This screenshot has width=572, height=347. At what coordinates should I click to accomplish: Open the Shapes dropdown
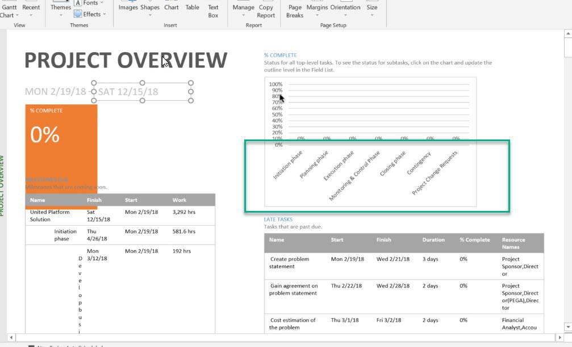pyautogui.click(x=150, y=10)
